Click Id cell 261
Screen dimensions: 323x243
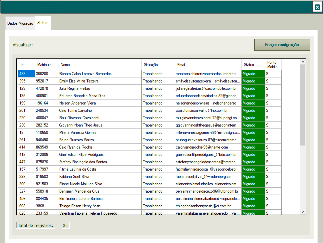26,140
